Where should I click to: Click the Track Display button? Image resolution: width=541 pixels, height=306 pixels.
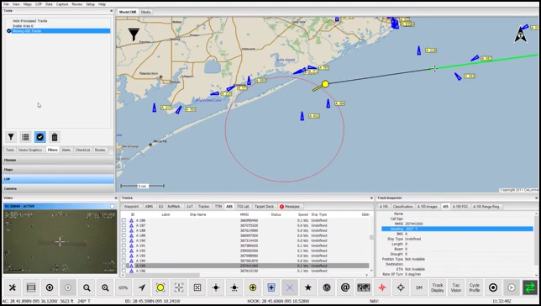(x=438, y=288)
